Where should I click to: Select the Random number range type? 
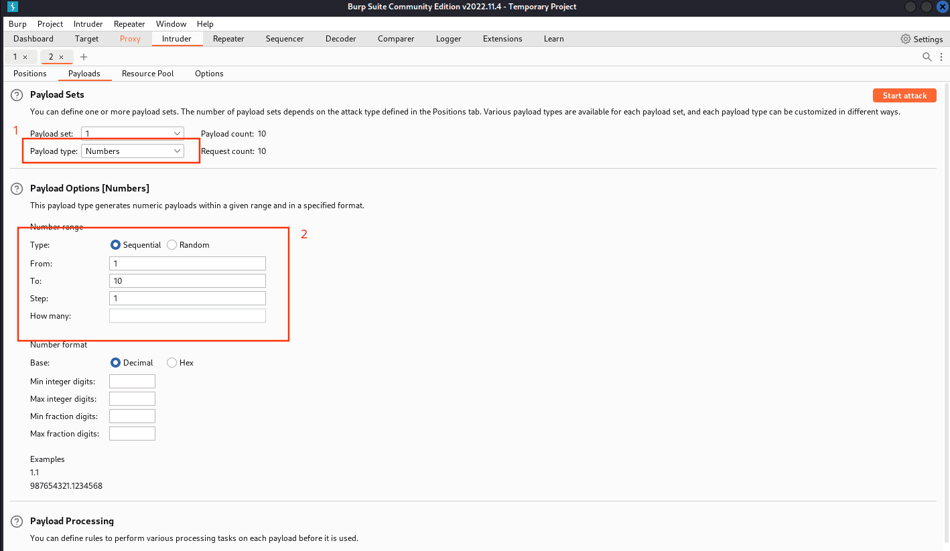pyautogui.click(x=172, y=245)
